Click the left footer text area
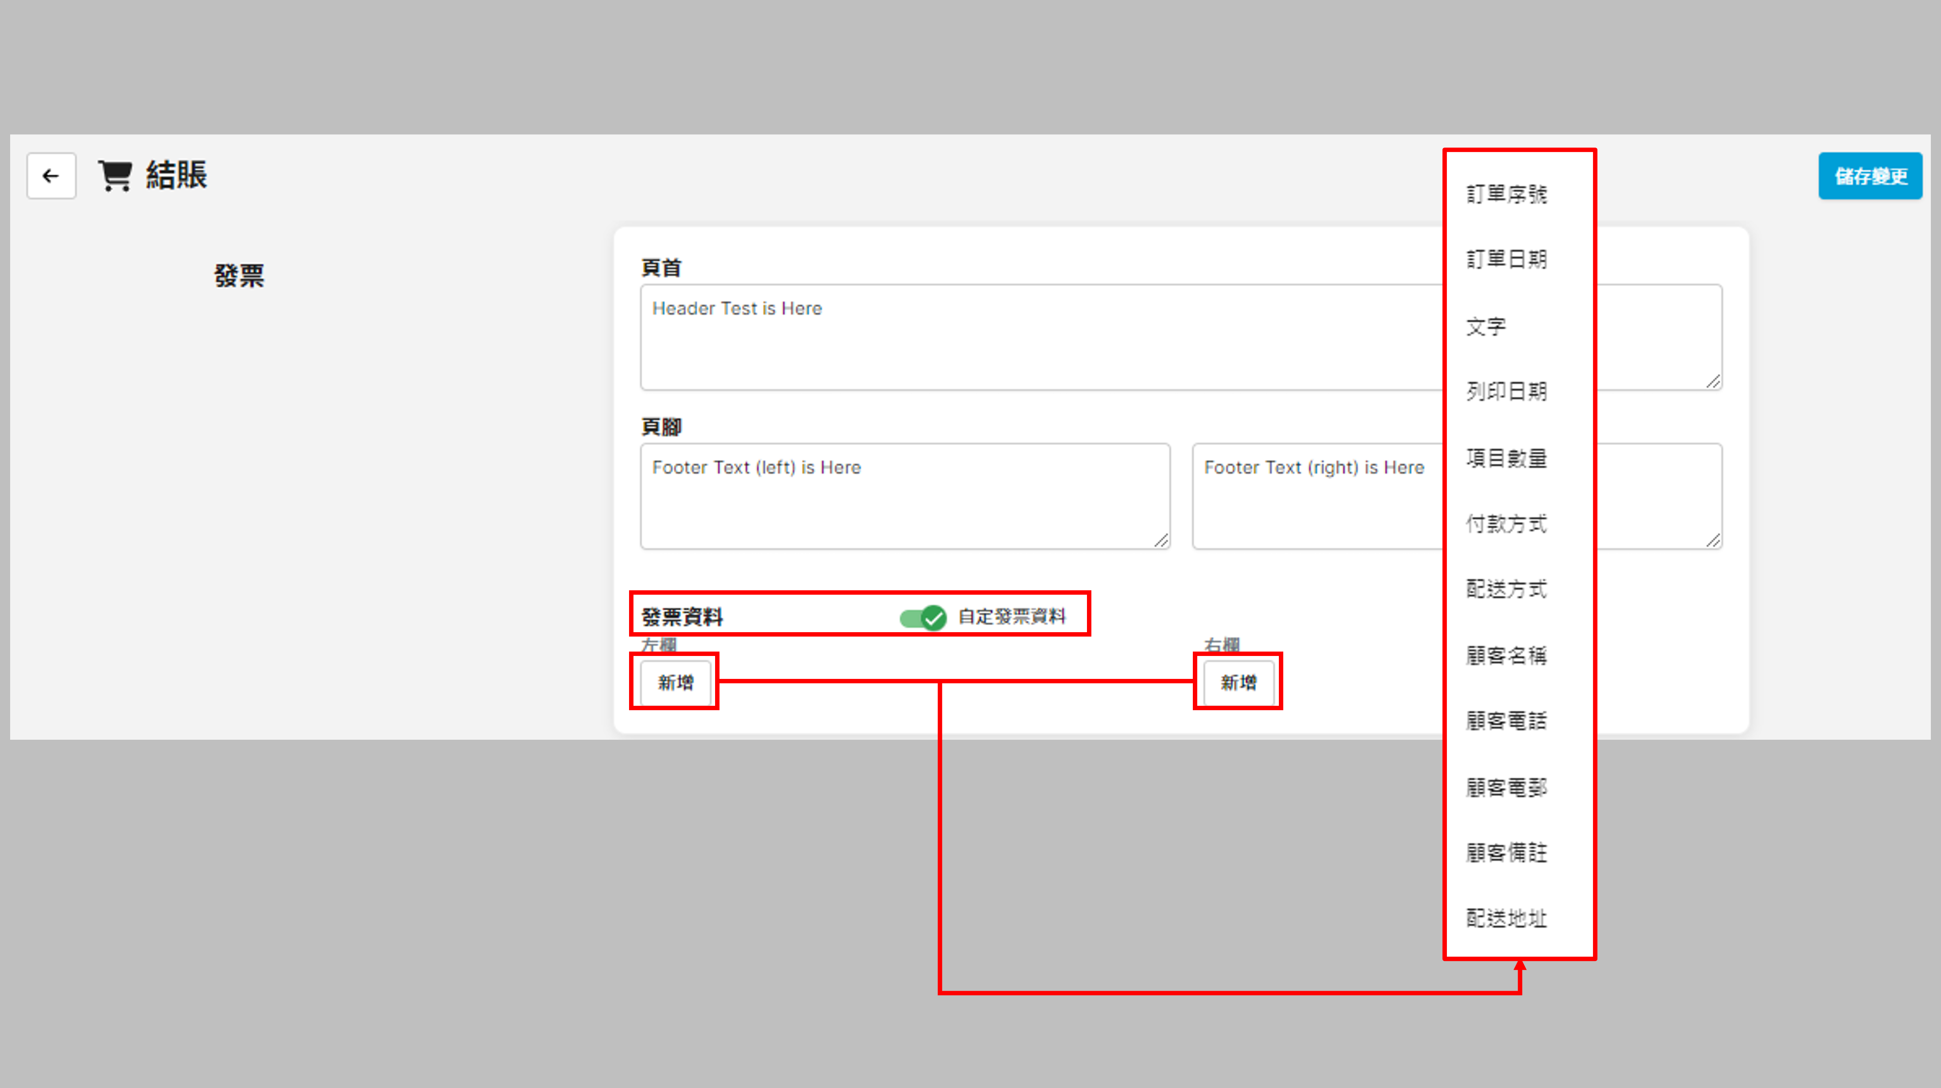Screen dimensions: 1941x1088 coord(904,496)
